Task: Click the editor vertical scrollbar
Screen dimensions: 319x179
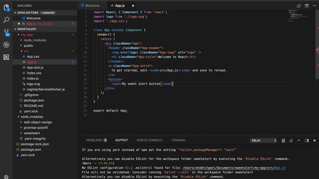Action: pos(317,45)
